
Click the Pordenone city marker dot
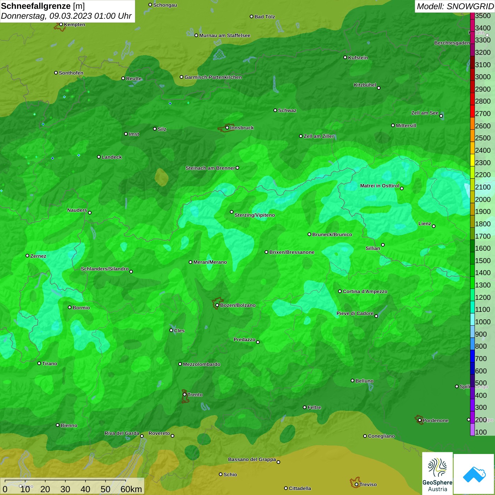pyautogui.click(x=420, y=420)
